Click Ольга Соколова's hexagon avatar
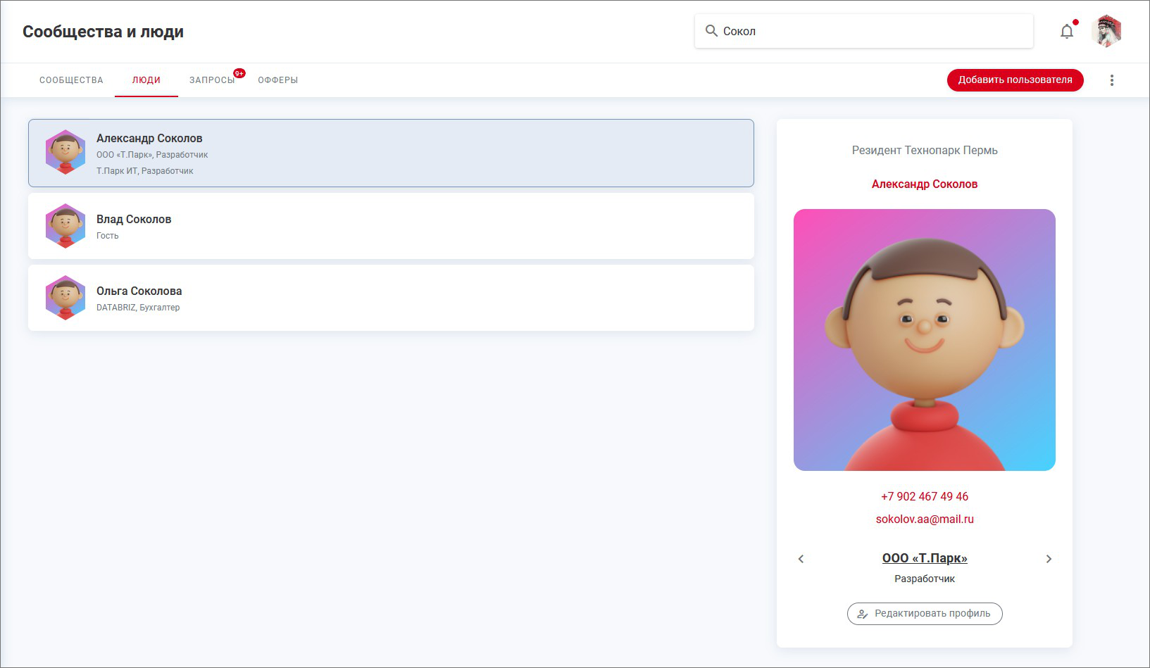Image resolution: width=1150 pixels, height=668 pixels. point(65,298)
